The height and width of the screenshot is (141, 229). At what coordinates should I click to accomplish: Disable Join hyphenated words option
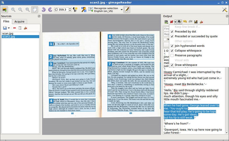click(x=172, y=46)
